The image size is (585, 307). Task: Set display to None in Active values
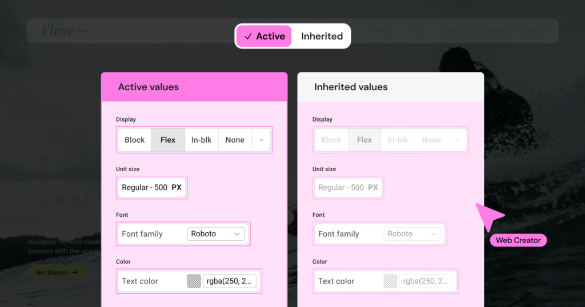pyautogui.click(x=235, y=140)
